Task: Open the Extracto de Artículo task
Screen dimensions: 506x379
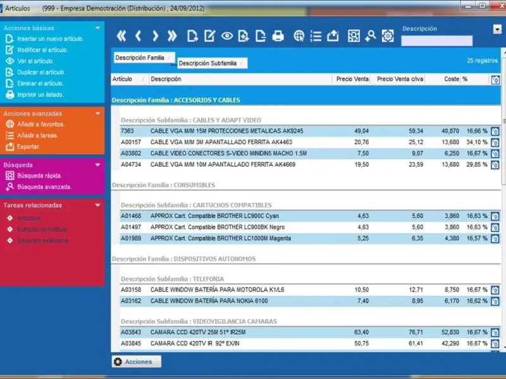Action: click(x=42, y=229)
